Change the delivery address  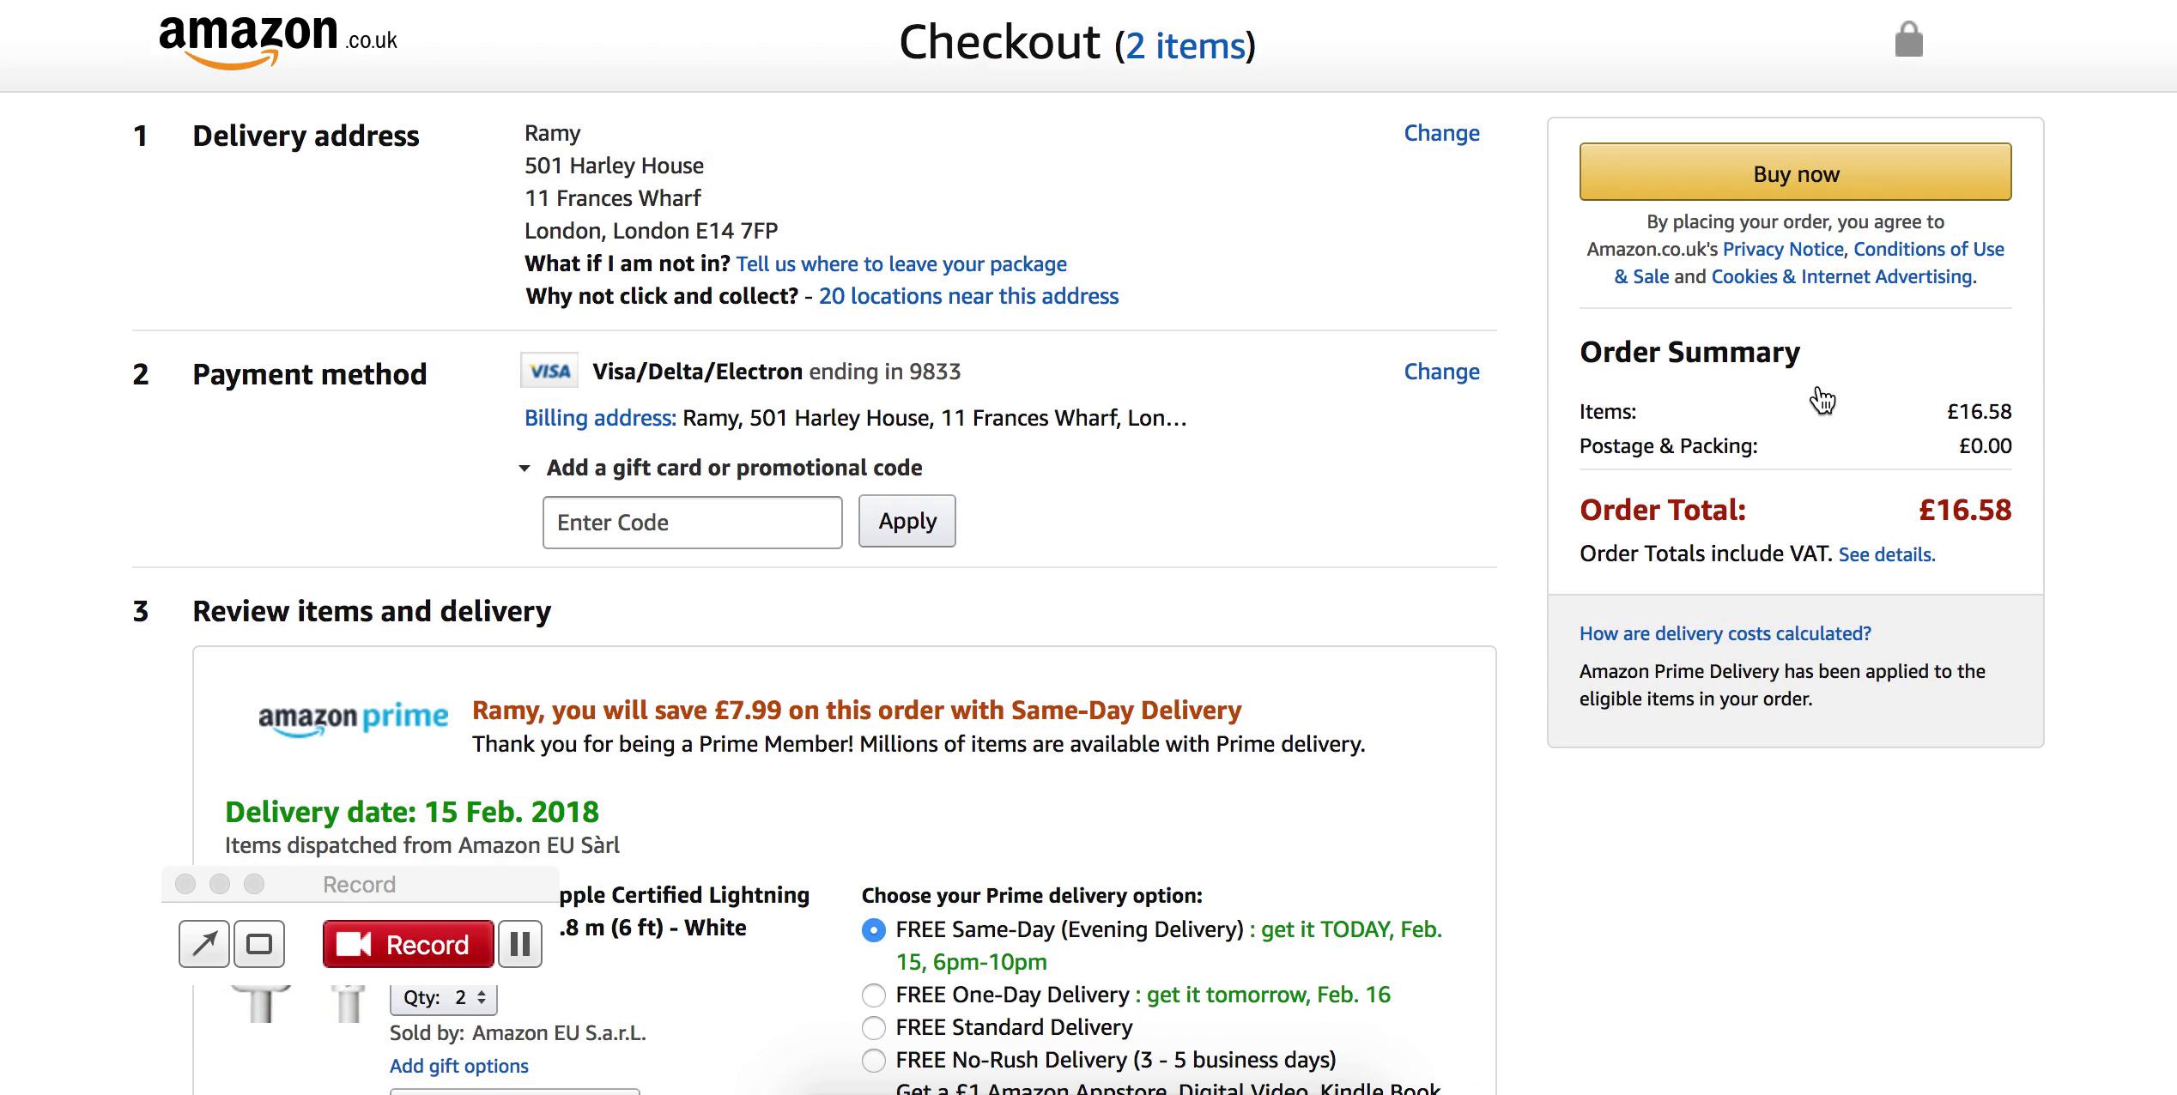click(1441, 134)
